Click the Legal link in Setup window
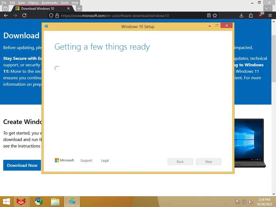 (x=105, y=161)
